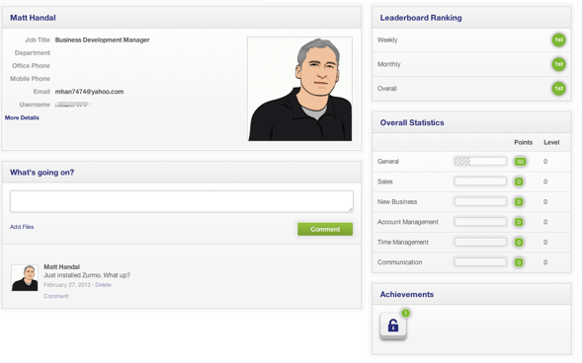The image size is (583, 363).
Task: Click the New Business row label
Action: tap(397, 202)
